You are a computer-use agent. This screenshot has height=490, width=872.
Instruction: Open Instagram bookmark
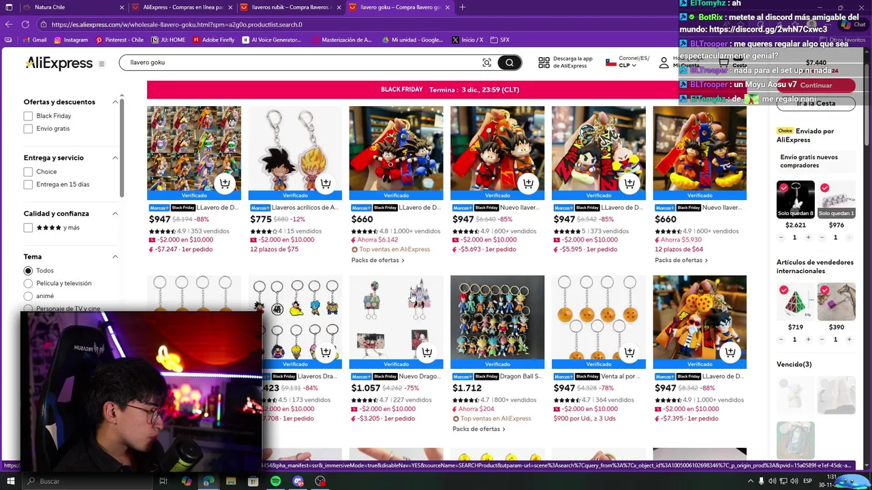tap(71, 40)
